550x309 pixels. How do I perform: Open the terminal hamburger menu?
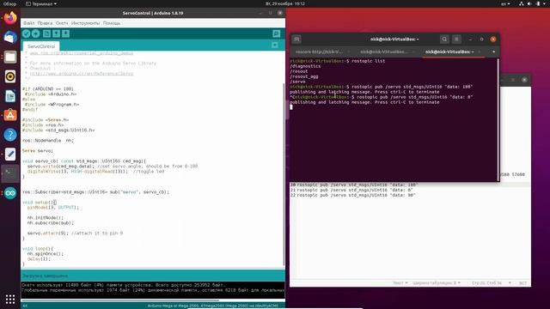[456, 39]
